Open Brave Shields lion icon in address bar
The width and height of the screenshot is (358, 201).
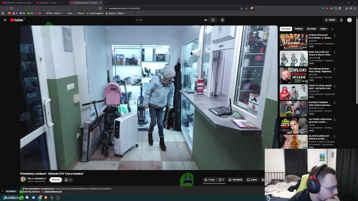pos(252,8)
